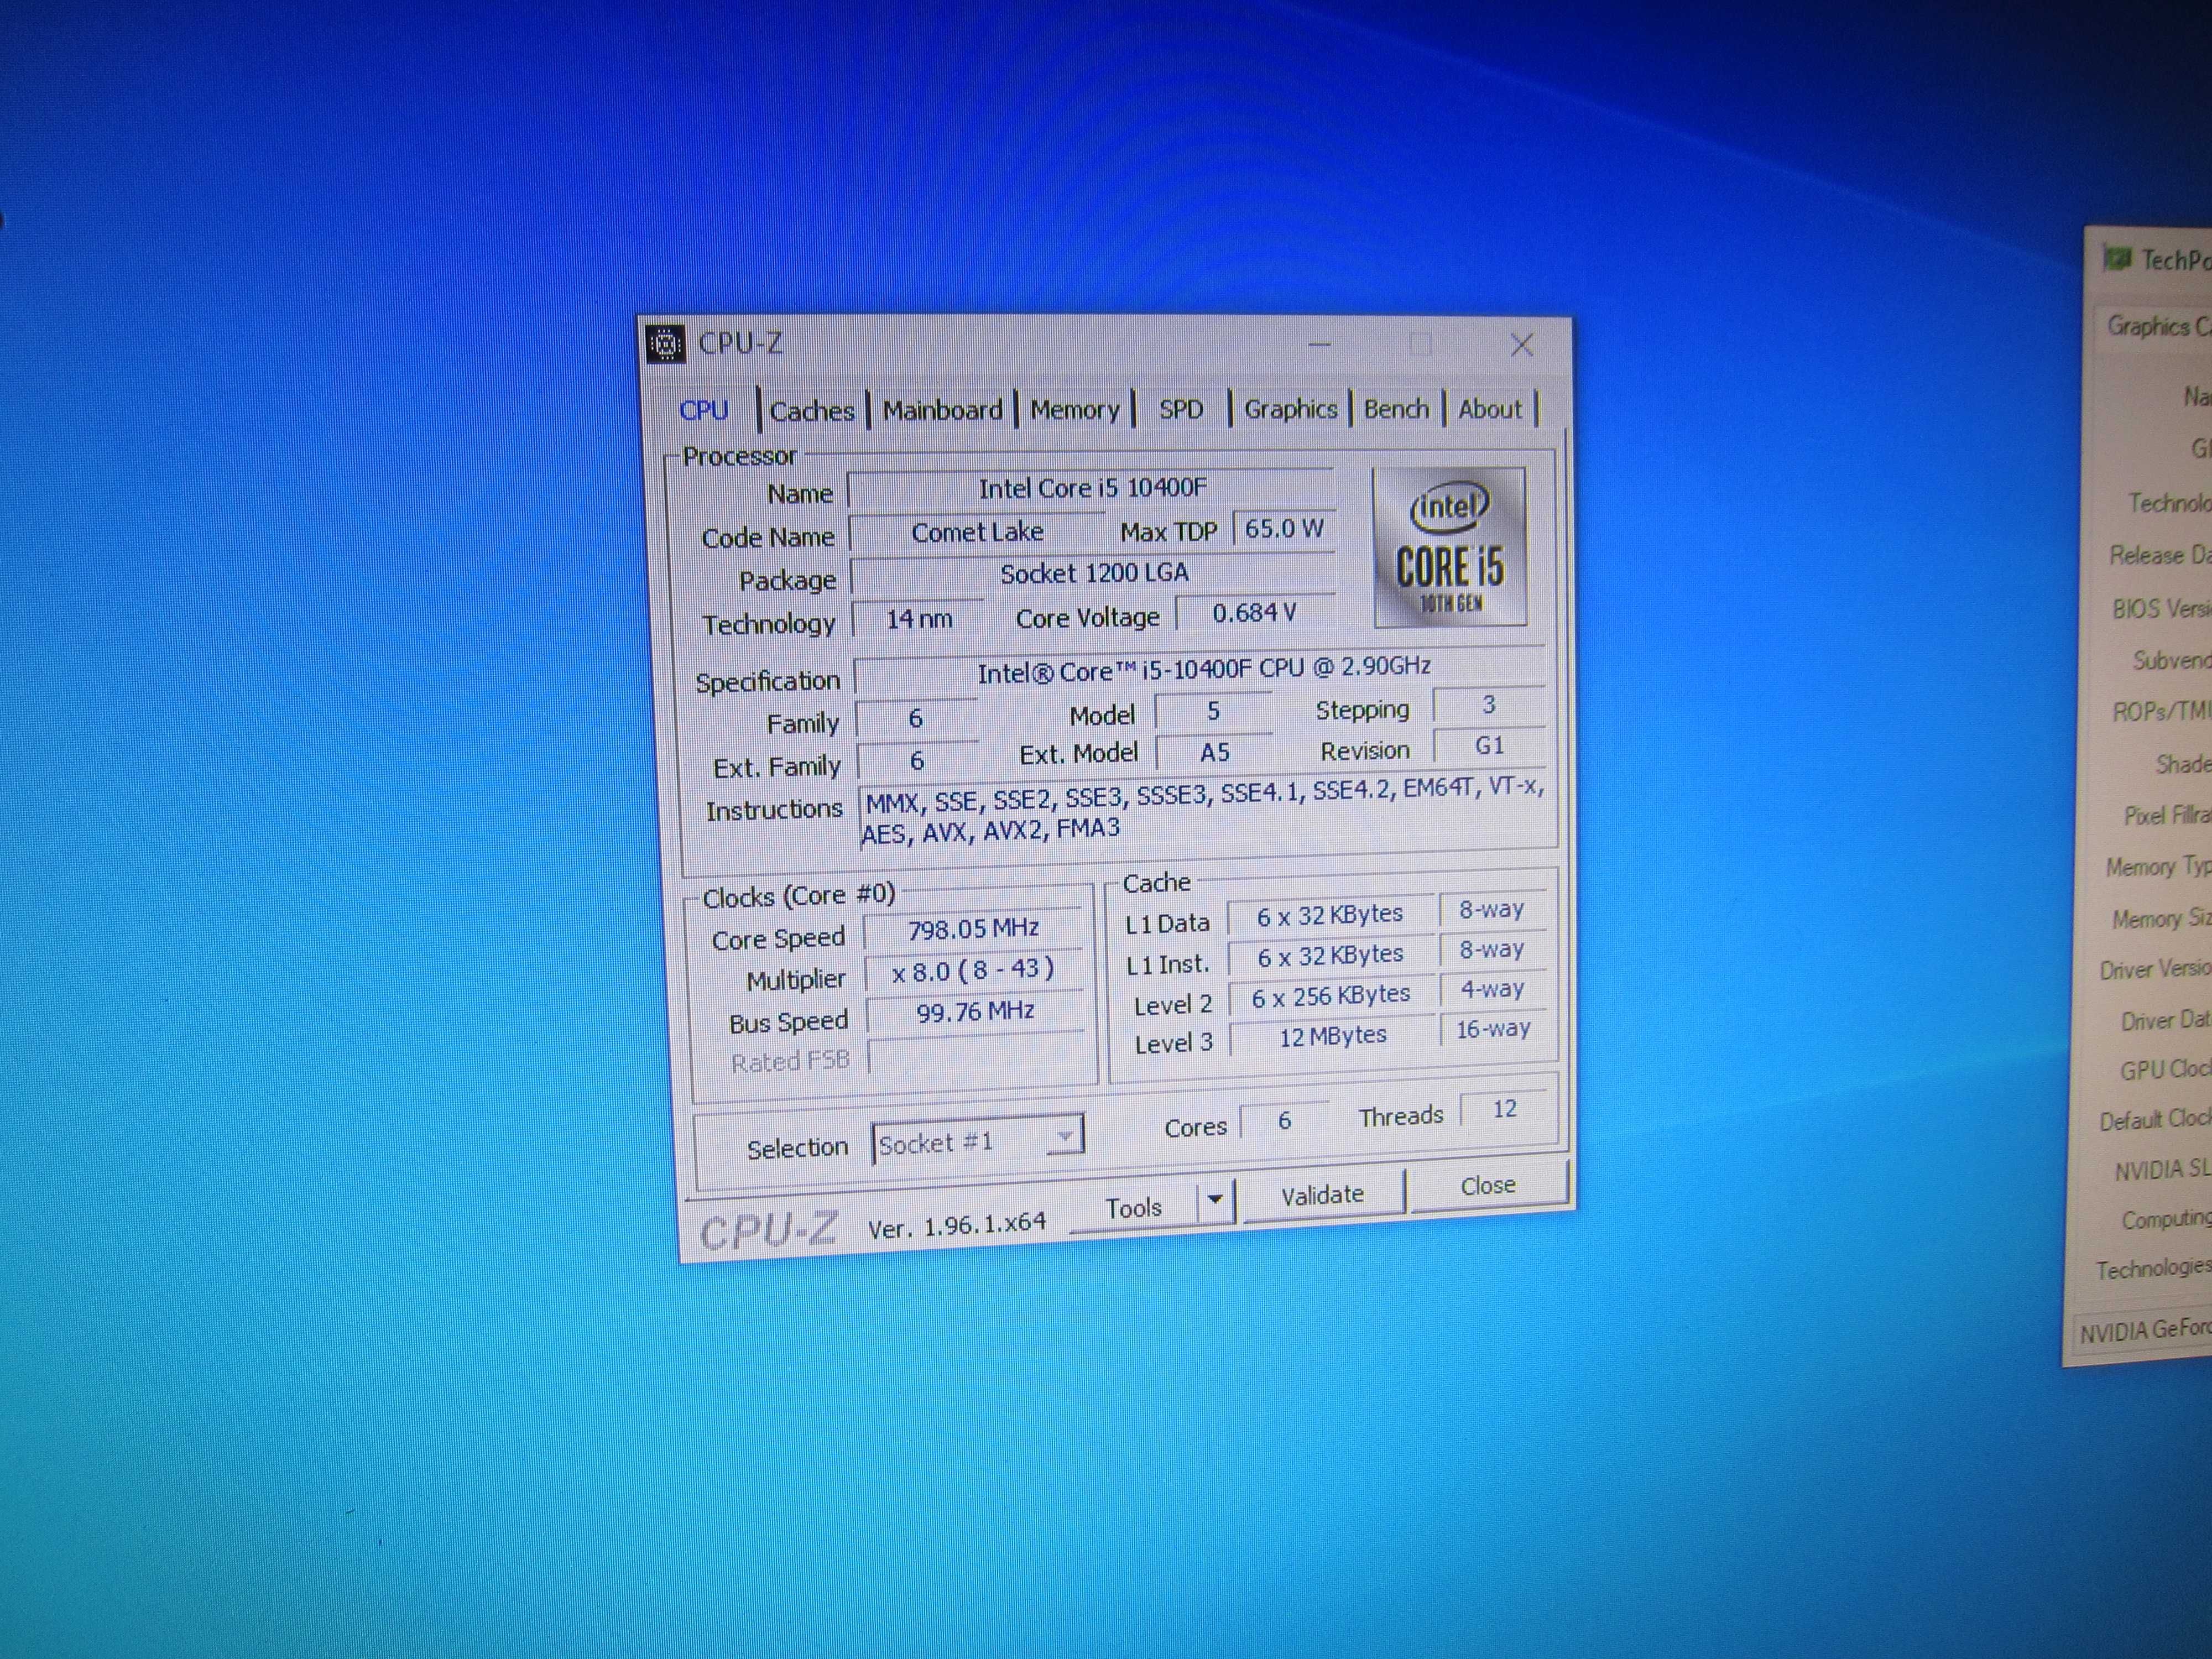Click the processor Name field 'Intel Core i5 10400F'
The height and width of the screenshot is (1659, 2212).
click(x=1091, y=488)
